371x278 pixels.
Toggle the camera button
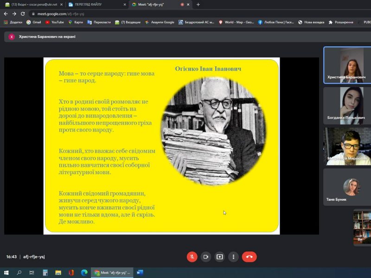(x=206, y=257)
